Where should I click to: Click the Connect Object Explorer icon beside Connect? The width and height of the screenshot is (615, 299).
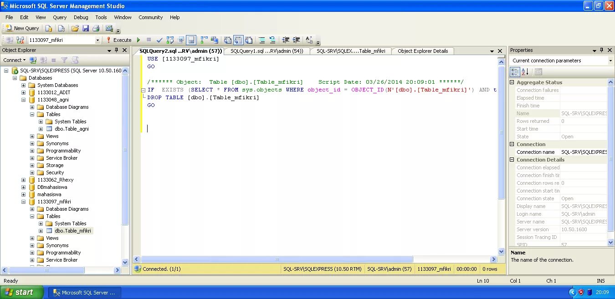click(33, 60)
